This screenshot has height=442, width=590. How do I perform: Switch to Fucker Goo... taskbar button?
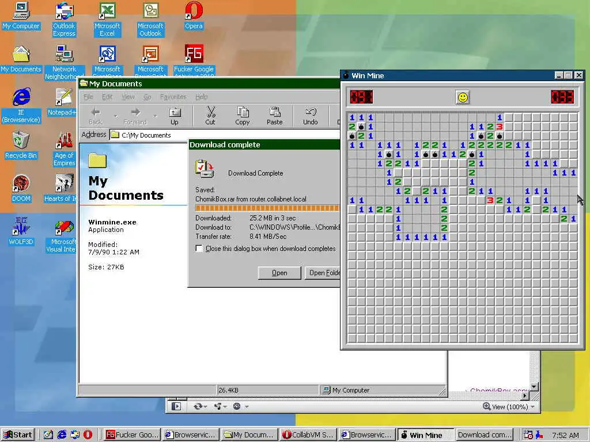(x=131, y=435)
